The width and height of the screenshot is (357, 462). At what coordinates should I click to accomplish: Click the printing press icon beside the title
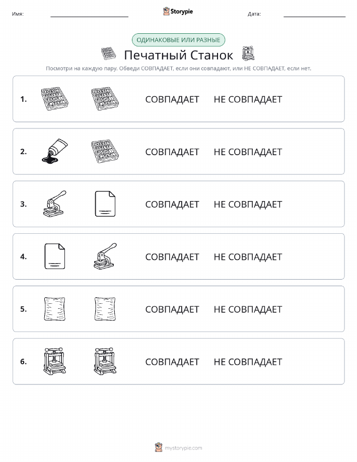248,53
